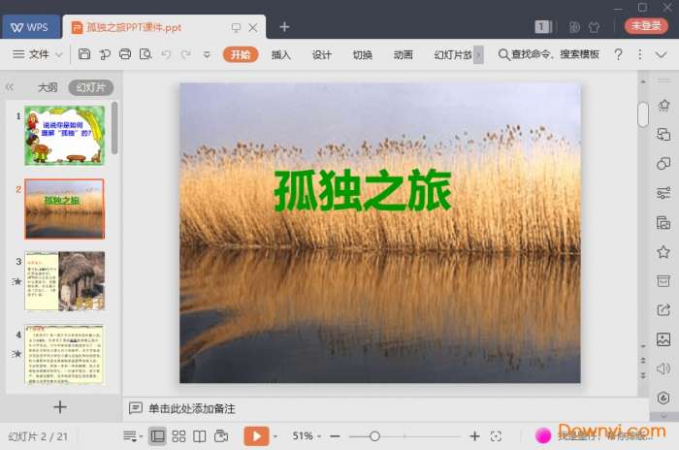Image resolution: width=679 pixels, height=450 pixels.
Task: Open the favorites star icon in sidebar
Action: (x=663, y=251)
